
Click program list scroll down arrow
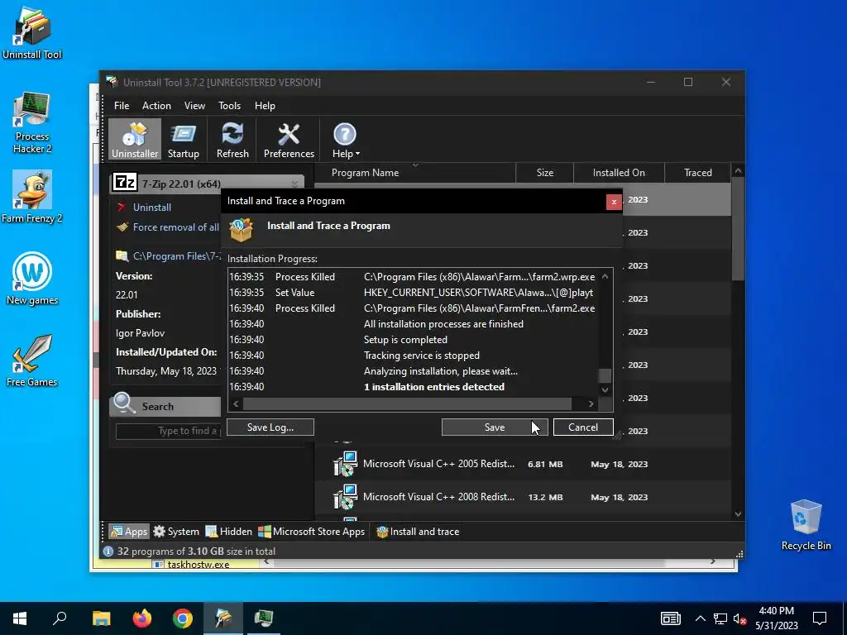pos(738,514)
